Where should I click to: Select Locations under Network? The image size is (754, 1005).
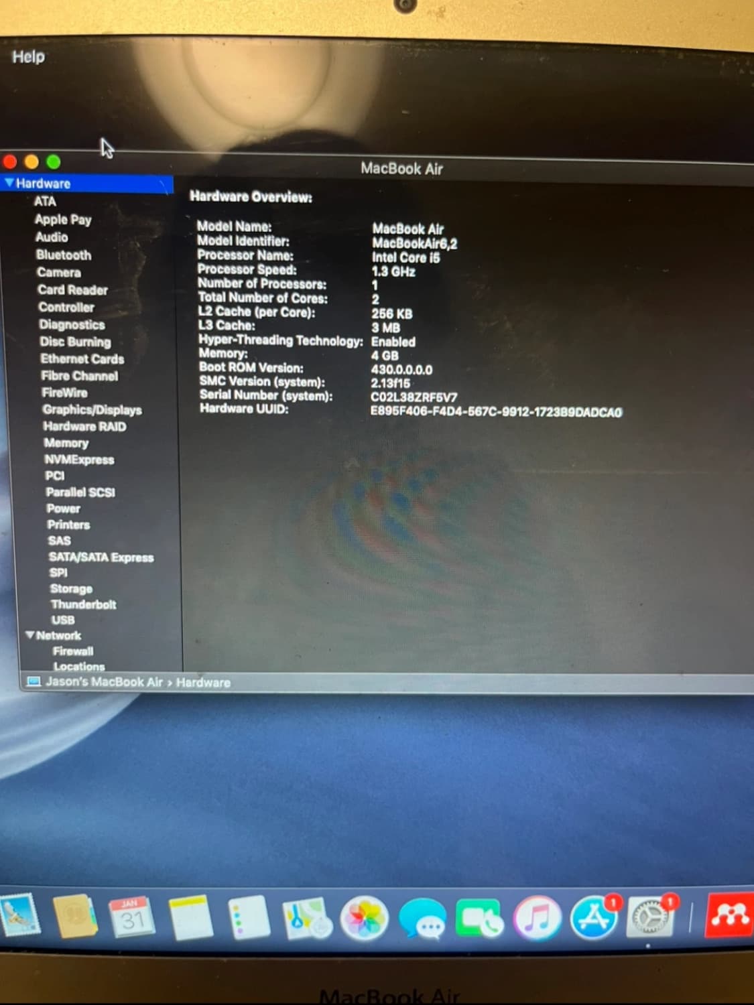click(x=79, y=666)
